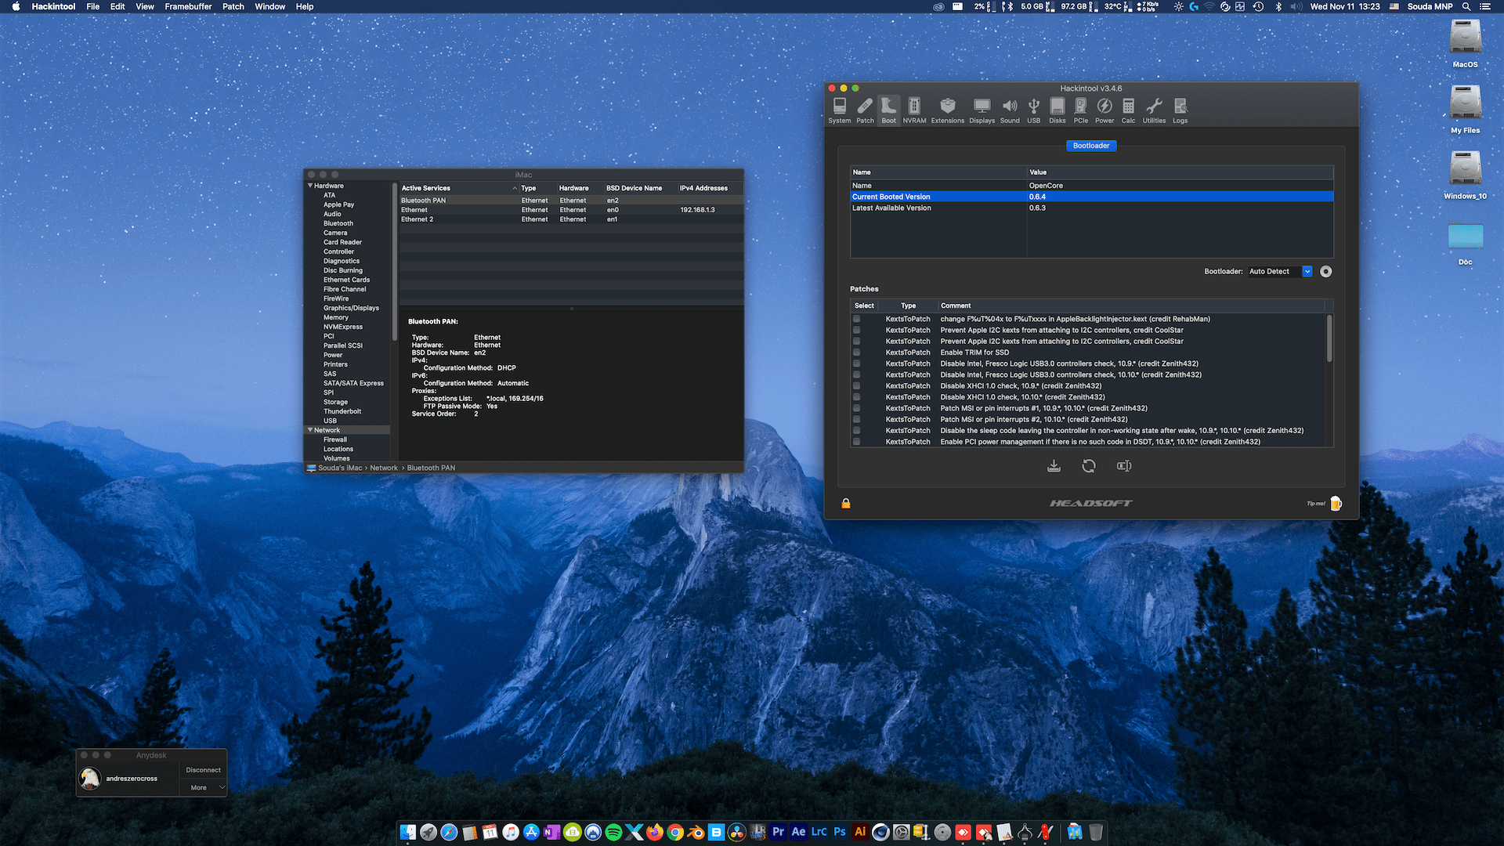Tick the Patch MSI or pin interrupts #1 checkbox
This screenshot has height=846, width=1504.
(x=856, y=408)
